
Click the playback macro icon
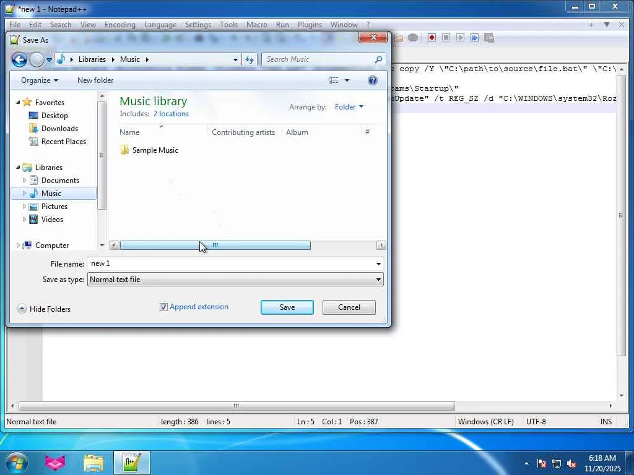coord(460,38)
